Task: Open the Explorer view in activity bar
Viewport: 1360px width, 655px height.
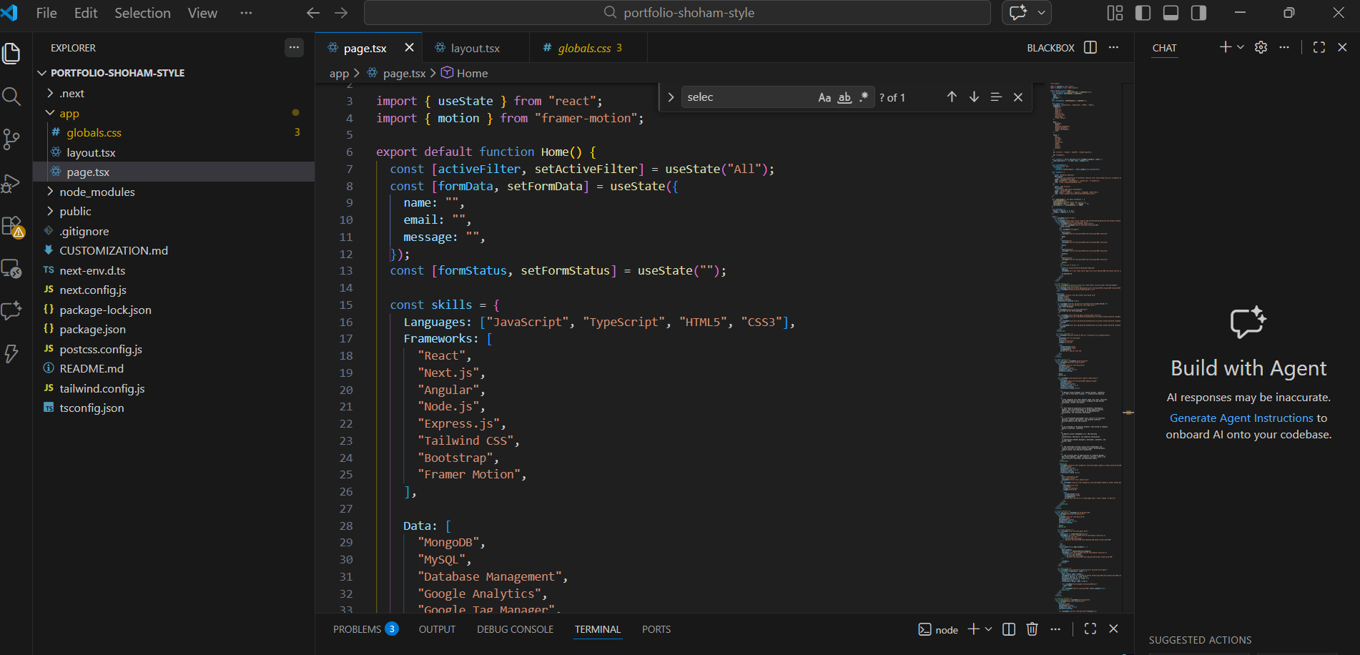Action: coord(11,54)
